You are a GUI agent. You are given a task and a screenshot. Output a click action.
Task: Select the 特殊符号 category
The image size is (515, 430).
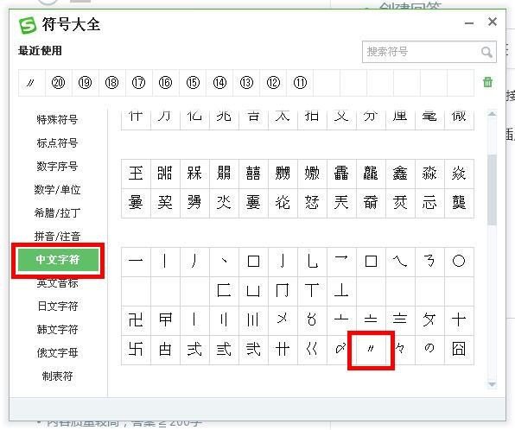[x=57, y=119]
